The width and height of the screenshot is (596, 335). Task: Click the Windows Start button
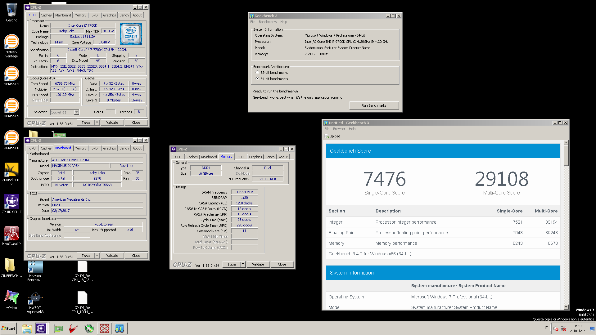(x=8, y=328)
